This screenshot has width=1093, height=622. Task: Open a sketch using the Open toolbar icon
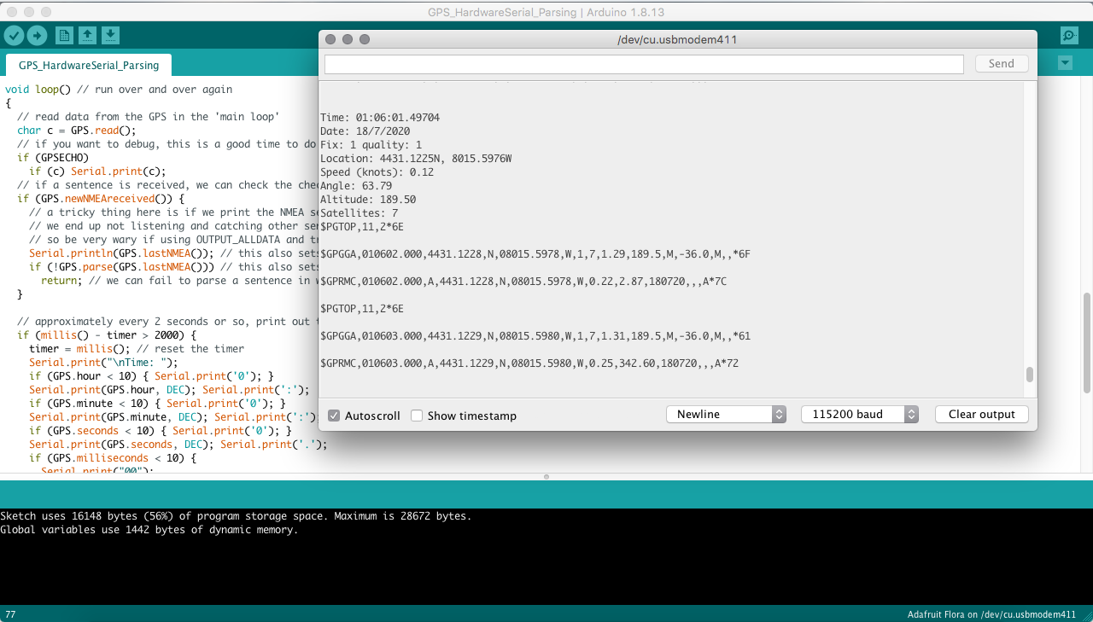[x=88, y=35]
